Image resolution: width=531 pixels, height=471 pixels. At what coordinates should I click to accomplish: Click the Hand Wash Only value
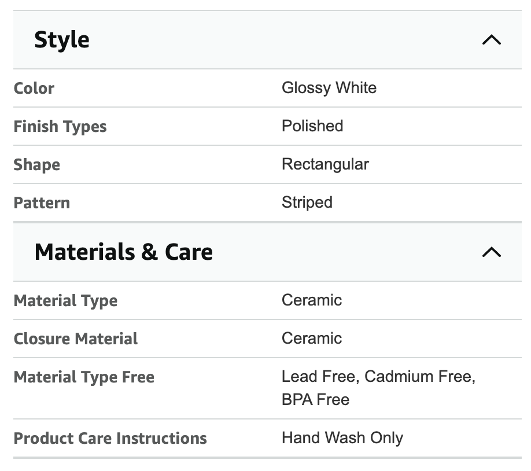[342, 438]
